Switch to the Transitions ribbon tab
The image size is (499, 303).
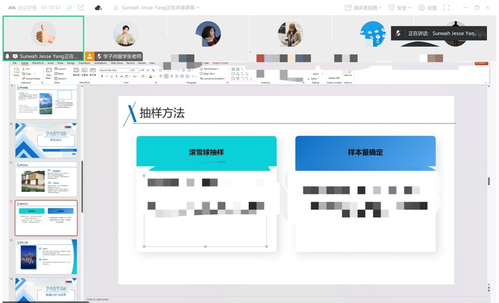point(84,63)
